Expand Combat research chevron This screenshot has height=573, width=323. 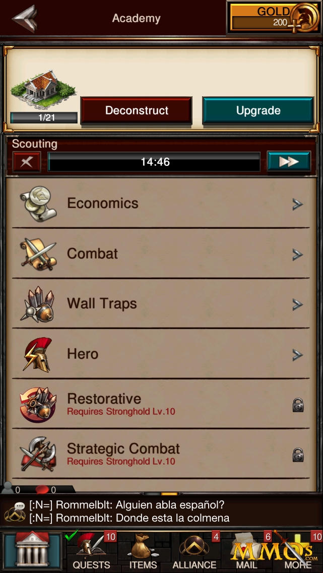point(298,254)
